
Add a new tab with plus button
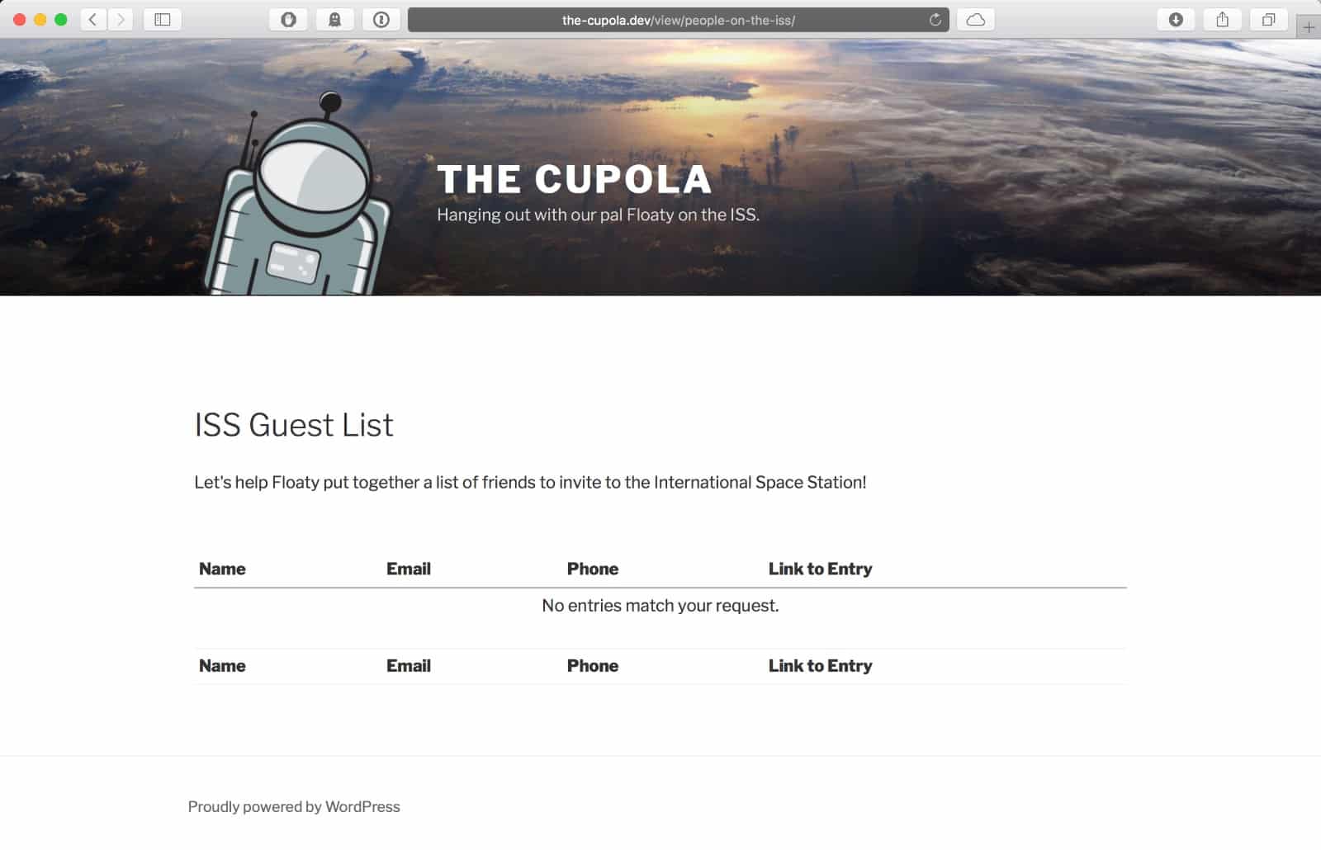click(1309, 27)
